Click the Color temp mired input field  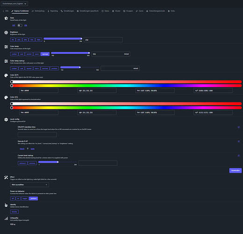click(111, 54)
